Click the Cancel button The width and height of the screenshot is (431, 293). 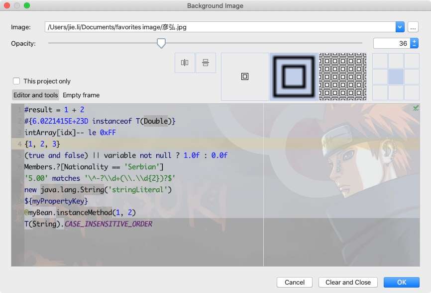[295, 282]
